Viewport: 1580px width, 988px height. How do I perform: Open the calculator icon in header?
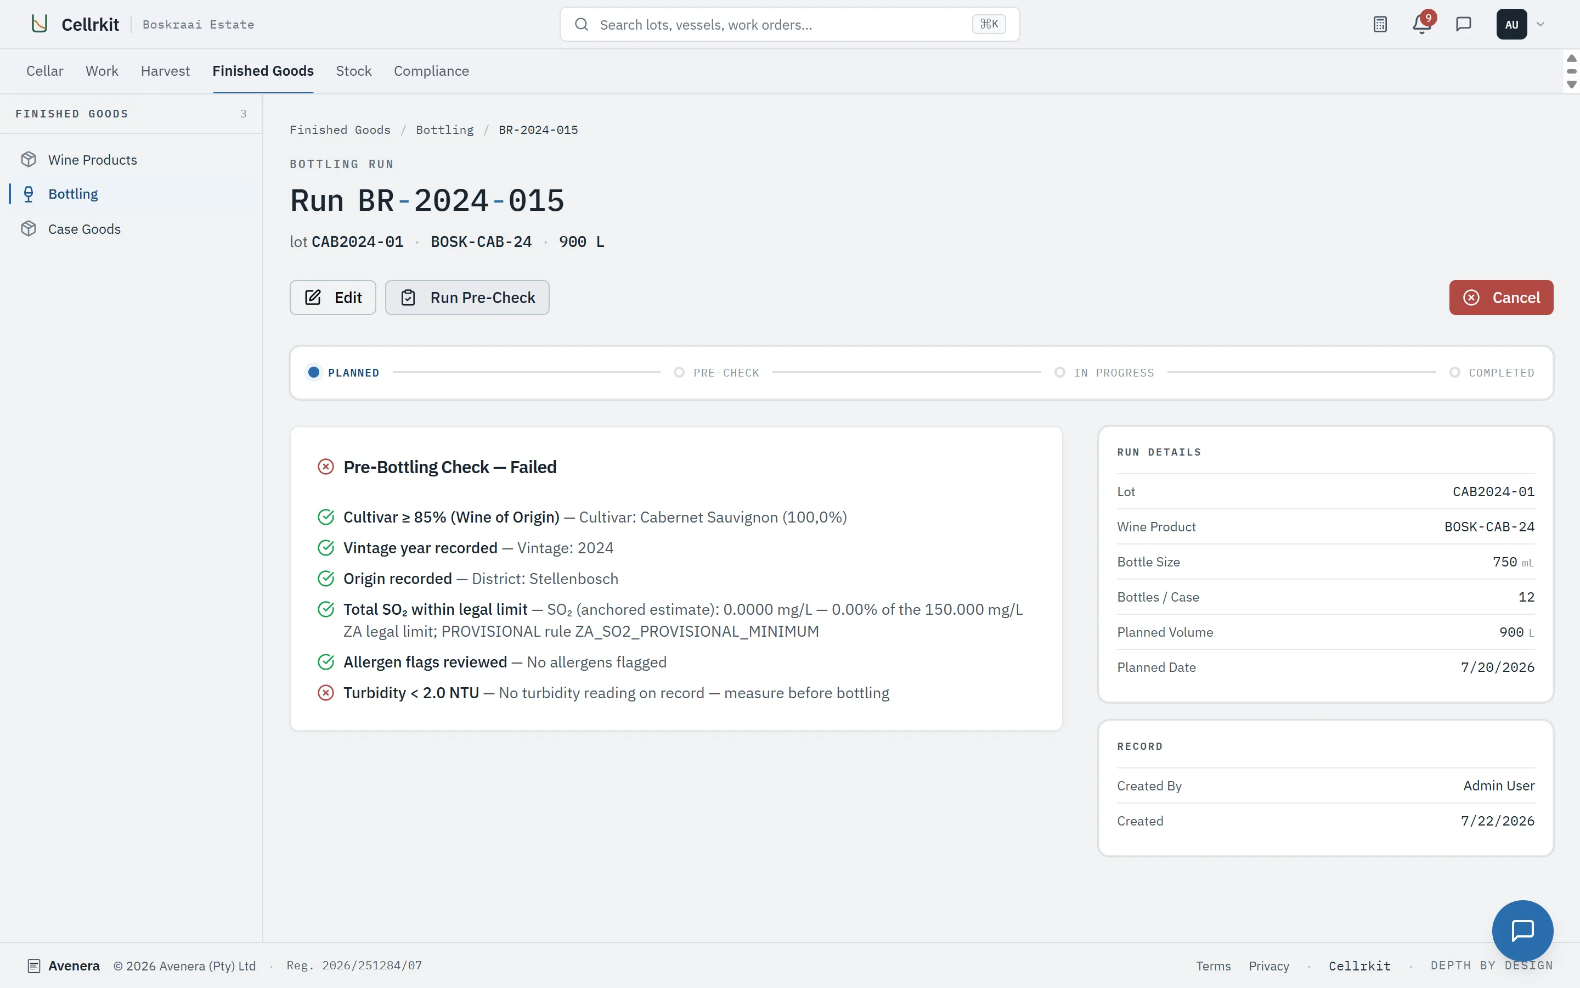click(1380, 24)
